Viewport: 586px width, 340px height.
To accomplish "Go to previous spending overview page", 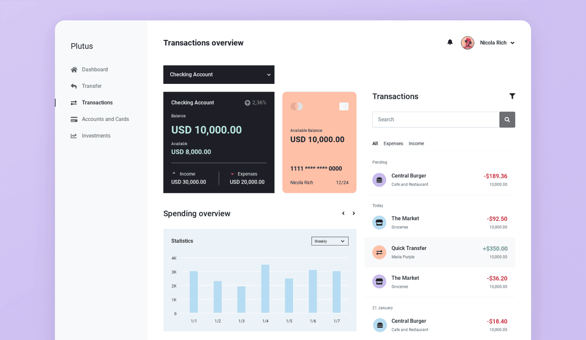I will [343, 213].
